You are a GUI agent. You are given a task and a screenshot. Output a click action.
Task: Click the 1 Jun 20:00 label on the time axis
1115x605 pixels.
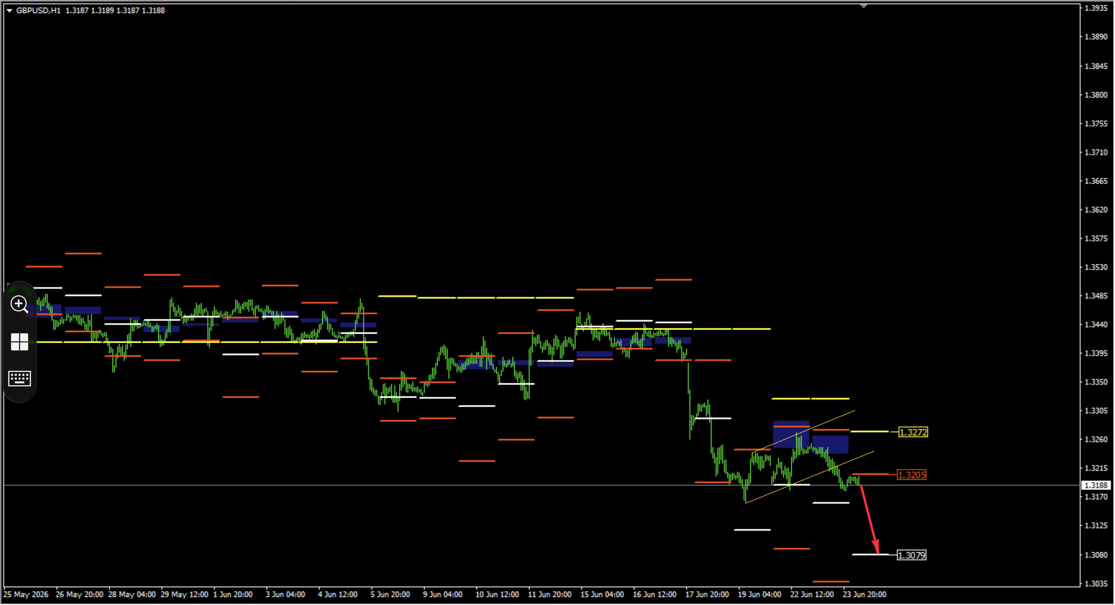[x=233, y=595]
